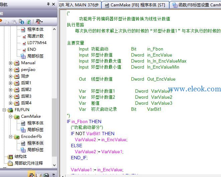The image size is (221, 177).
Task: Click 局部软元件注释 folder icon
Action: pyautogui.click(x=10, y=163)
